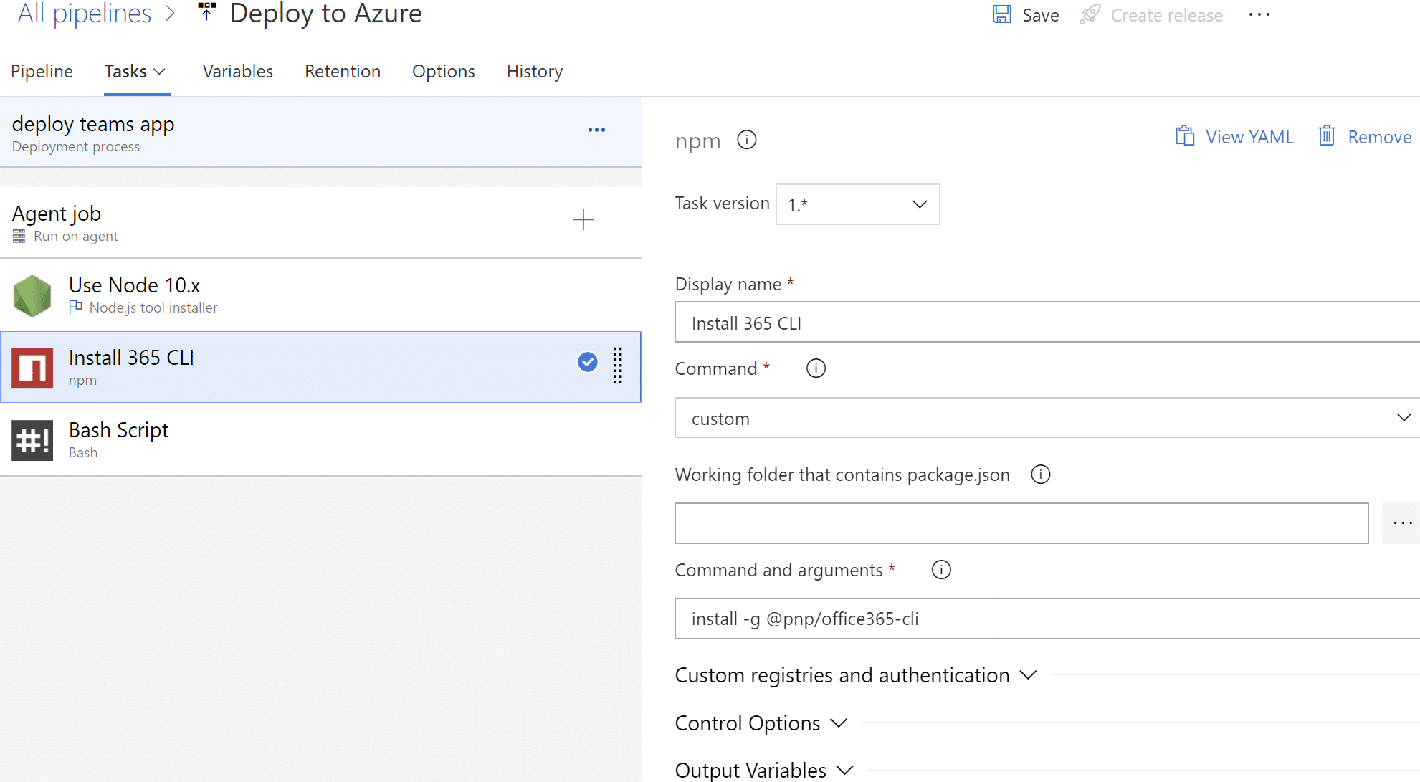The width and height of the screenshot is (1420, 782).
Task: Open the Task version dropdown
Action: (857, 204)
